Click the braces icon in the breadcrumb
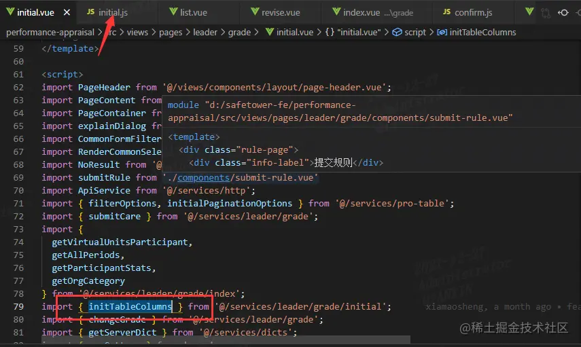Image resolution: width=581 pixels, height=347 pixels. point(330,32)
